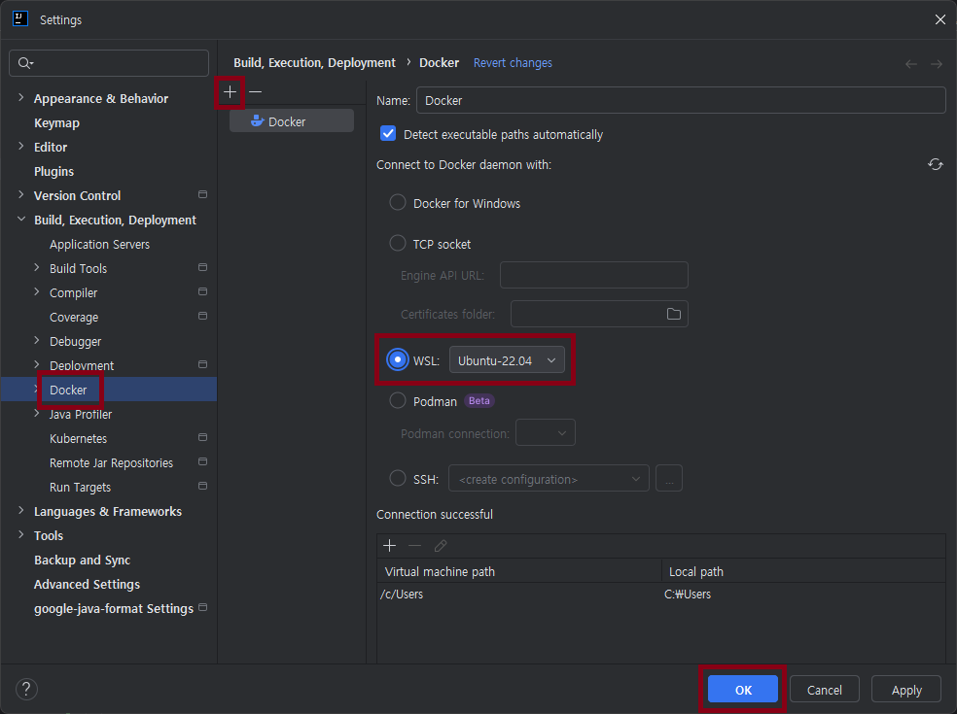Click the back navigation arrow
Image resolution: width=957 pixels, height=714 pixels.
911,64
